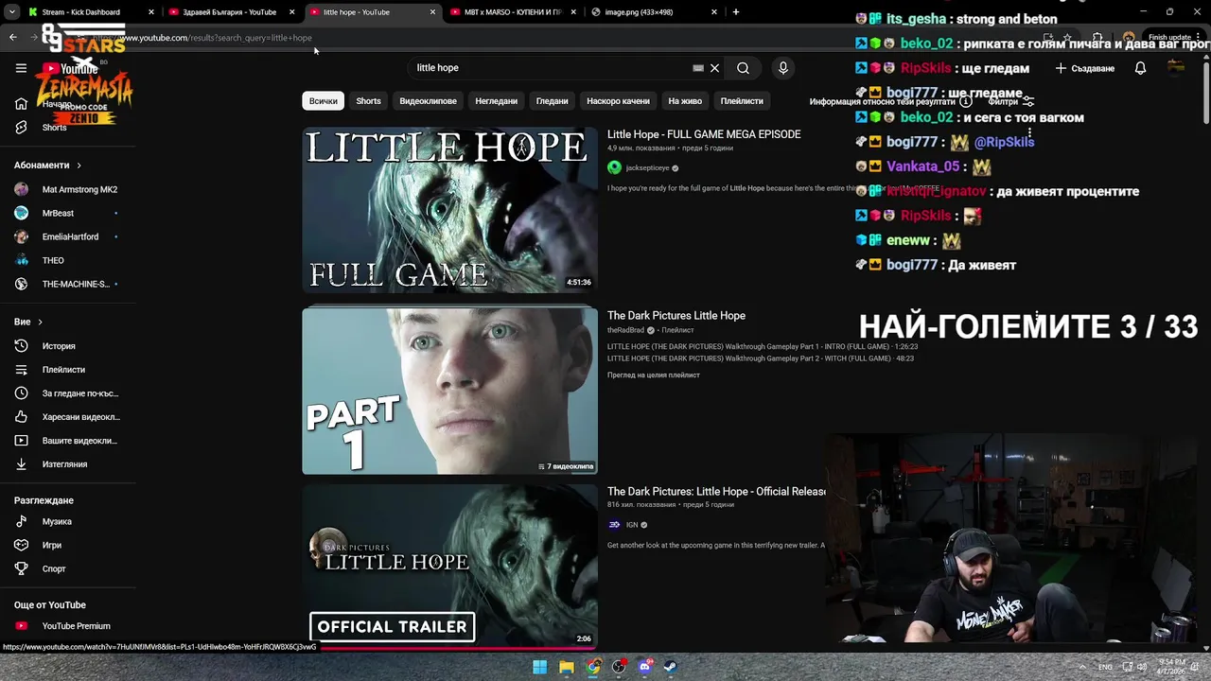Click Finish update in Chrome
Viewport: 1211px width, 681px height.
point(1170,38)
